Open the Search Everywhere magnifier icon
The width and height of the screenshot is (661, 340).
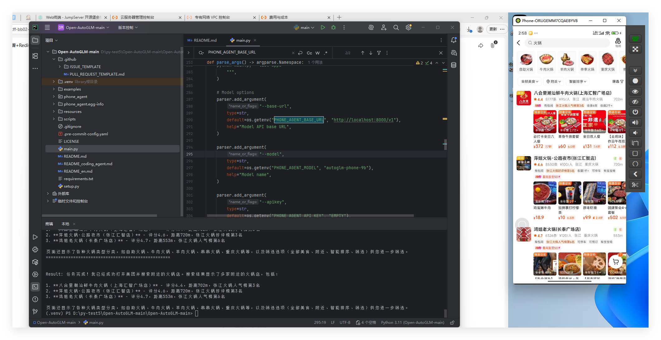coord(396,27)
